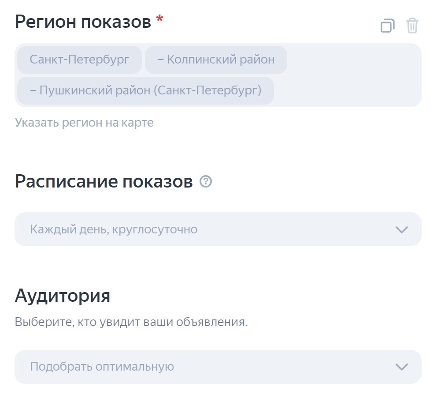Delete the region with trash icon
This screenshot has width=437, height=394.
[412, 26]
